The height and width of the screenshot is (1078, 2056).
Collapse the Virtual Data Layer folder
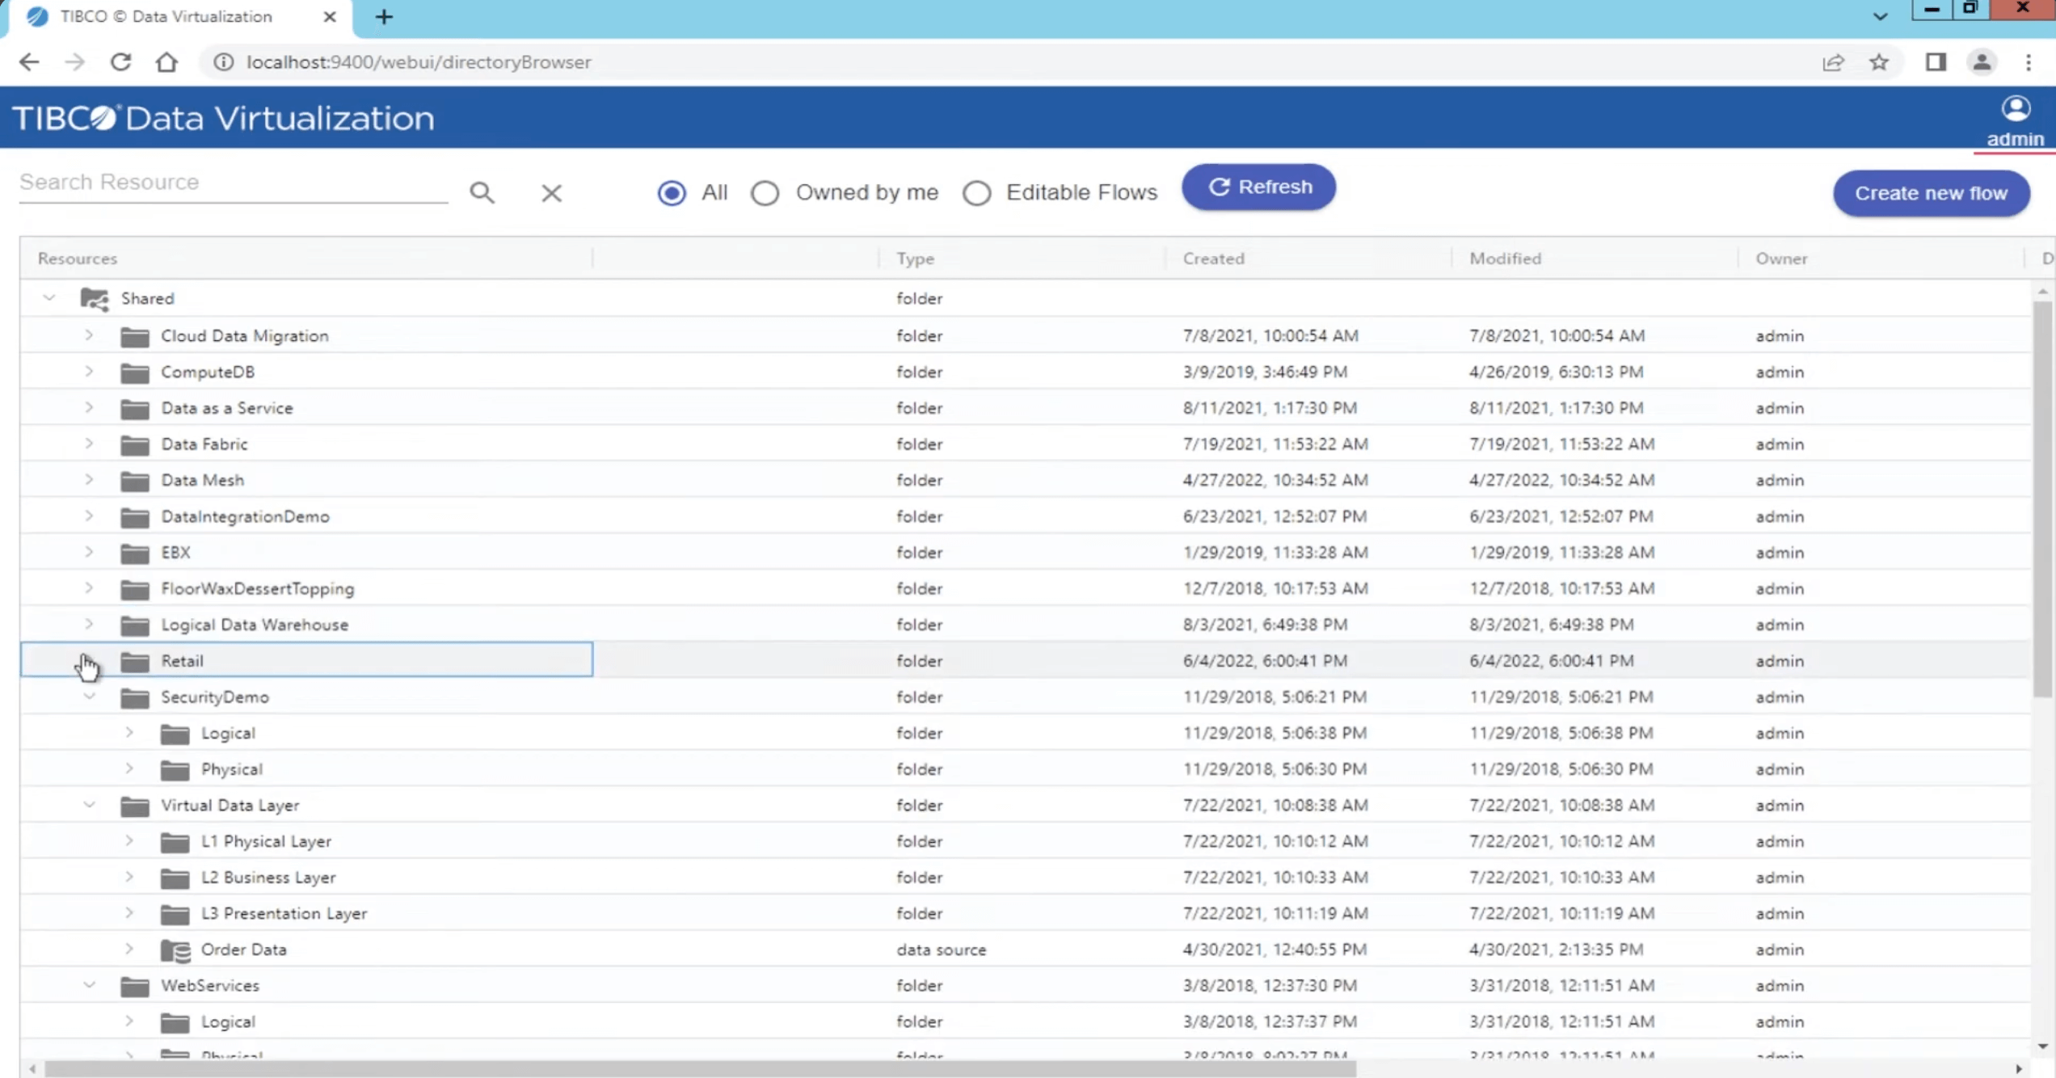click(89, 805)
